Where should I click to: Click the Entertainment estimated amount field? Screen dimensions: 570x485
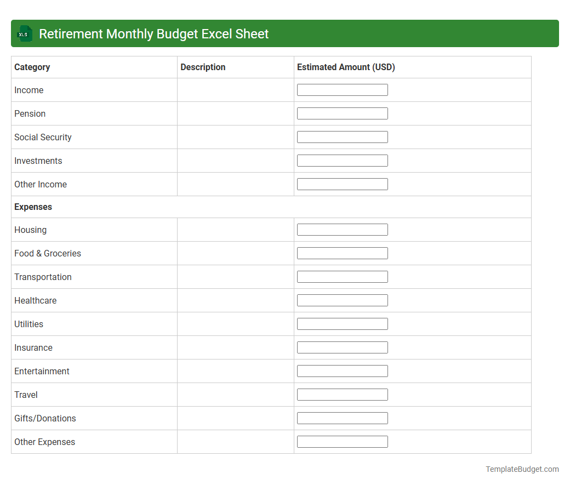(x=342, y=370)
